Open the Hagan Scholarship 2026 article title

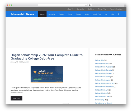tap(47, 57)
